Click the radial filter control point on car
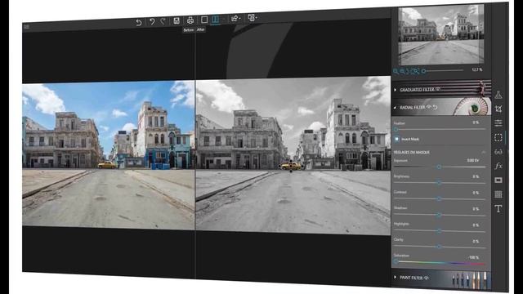This screenshot has height=294, width=523. [x=291, y=166]
